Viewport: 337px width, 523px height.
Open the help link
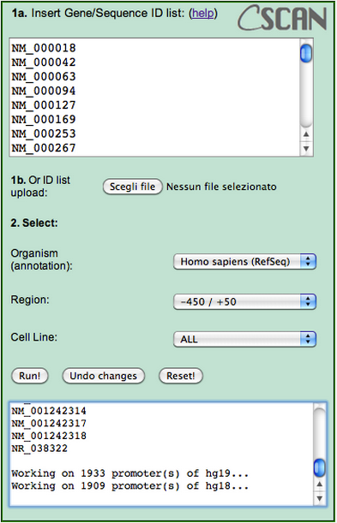point(202,14)
